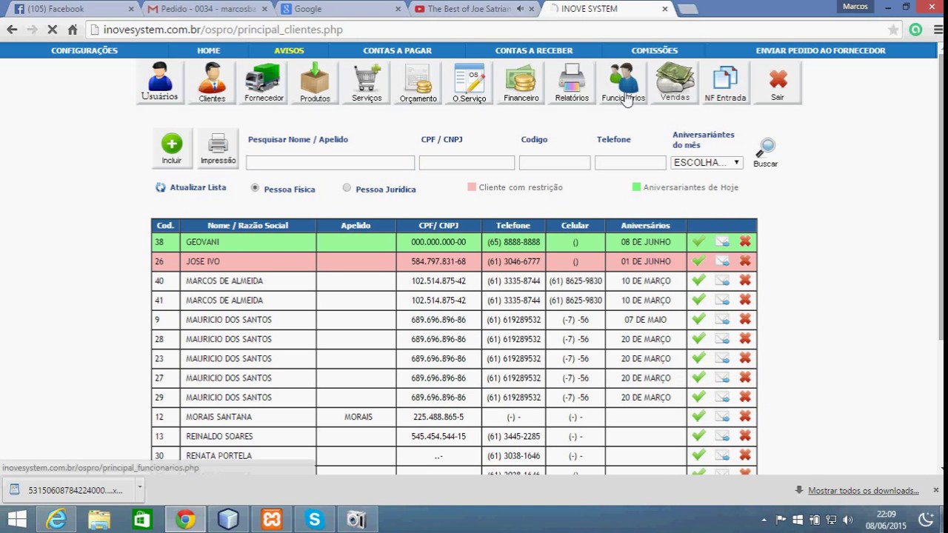Click the CPF / CNPJ search field
This screenshot has height=533, width=948.
(x=467, y=163)
